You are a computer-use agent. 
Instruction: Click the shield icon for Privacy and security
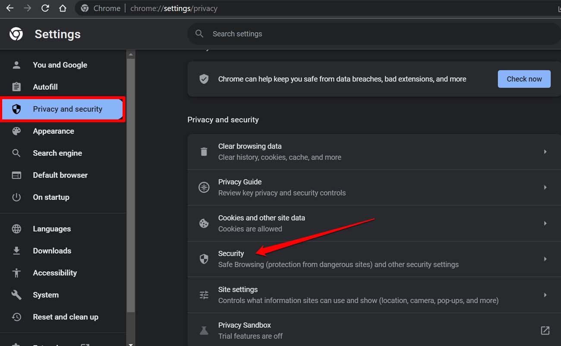[x=16, y=109]
